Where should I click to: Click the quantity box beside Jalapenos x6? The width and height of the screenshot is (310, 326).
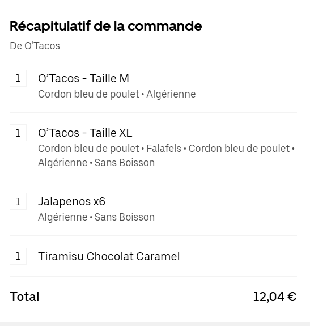tap(18, 201)
